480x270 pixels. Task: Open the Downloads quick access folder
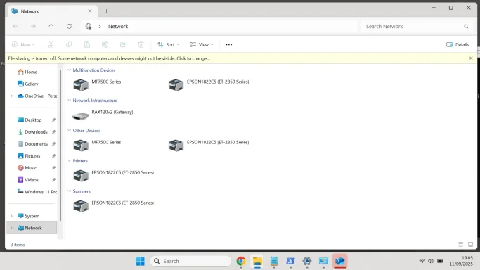click(33, 132)
